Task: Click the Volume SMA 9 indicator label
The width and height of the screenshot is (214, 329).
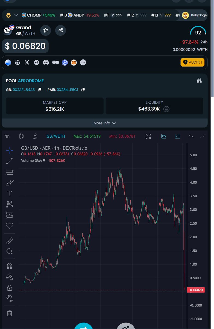Action: click(33, 160)
